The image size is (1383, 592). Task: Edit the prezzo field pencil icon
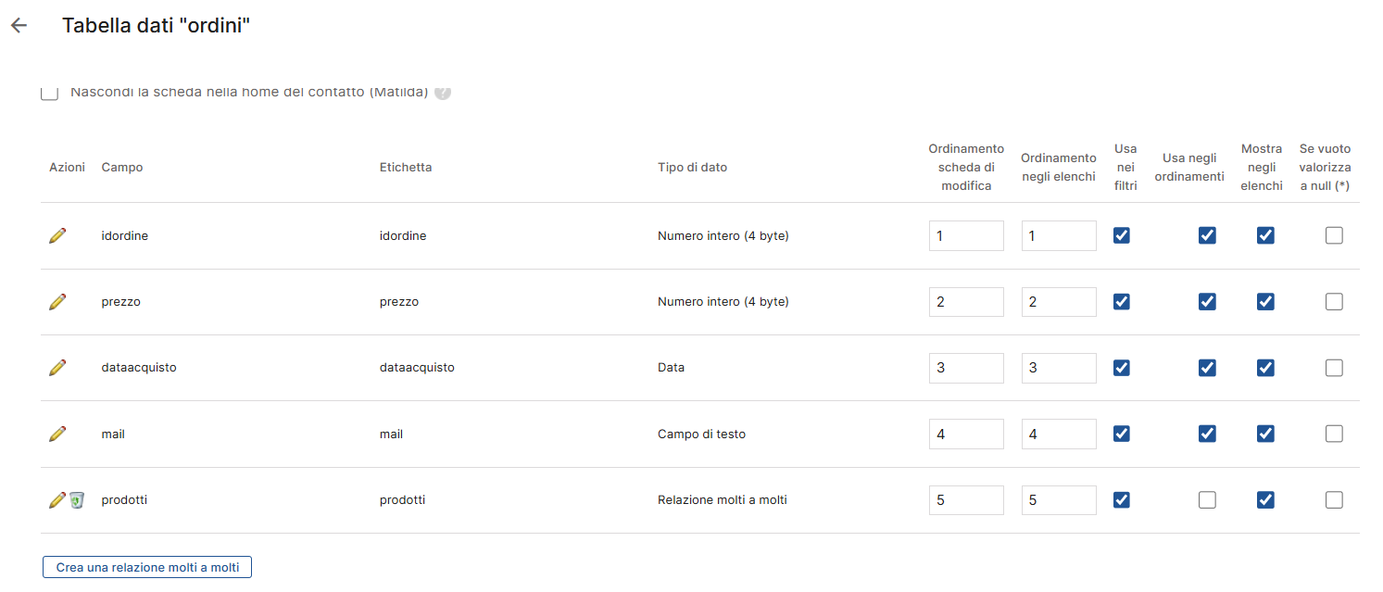[57, 302]
